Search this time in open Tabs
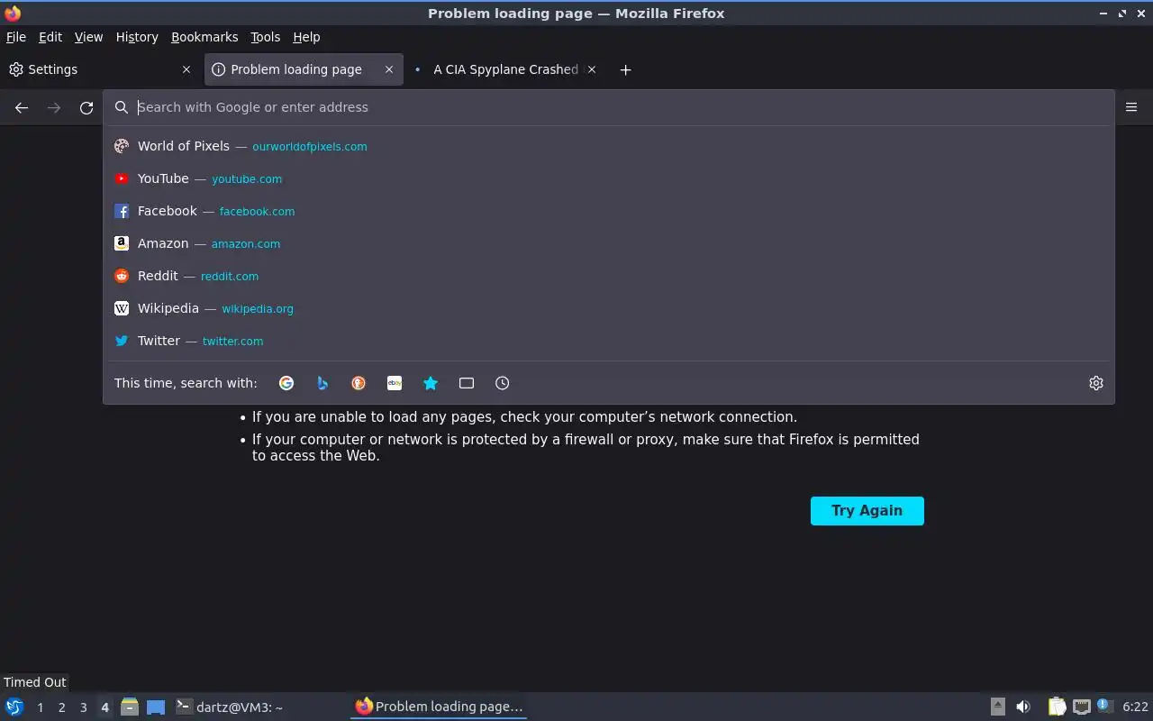The width and height of the screenshot is (1153, 721). [x=467, y=383]
